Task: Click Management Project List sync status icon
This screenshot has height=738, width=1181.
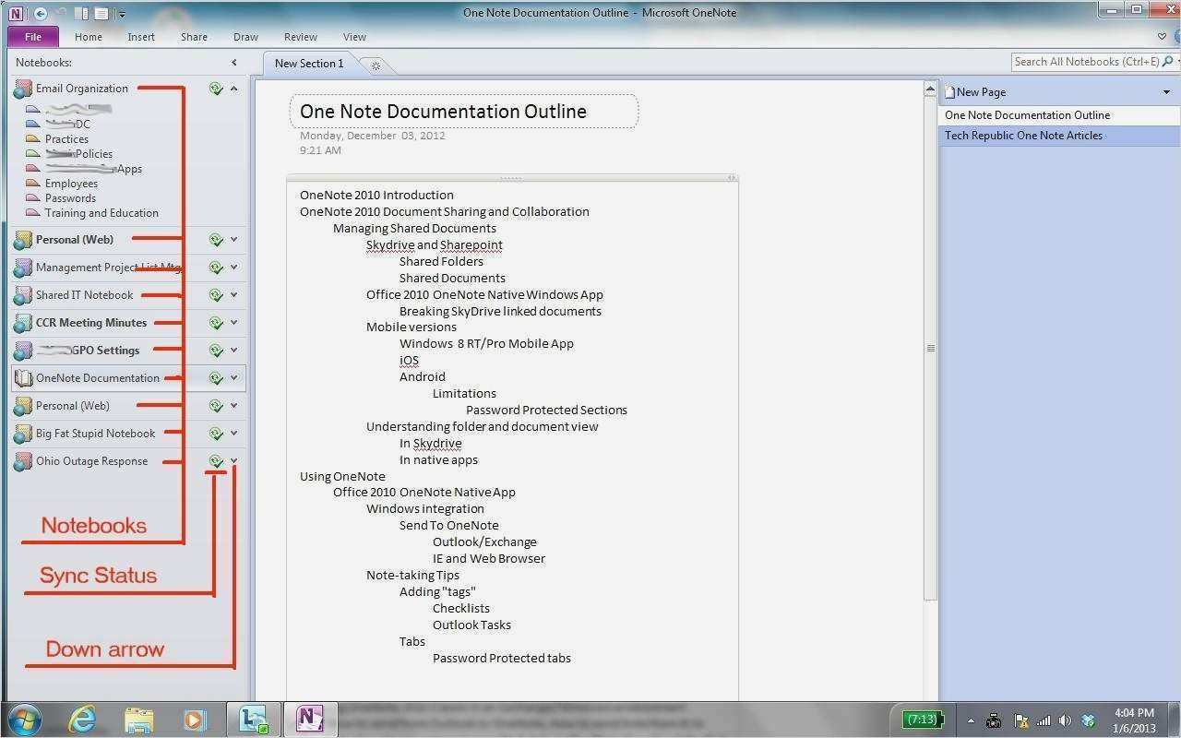Action: (x=216, y=268)
